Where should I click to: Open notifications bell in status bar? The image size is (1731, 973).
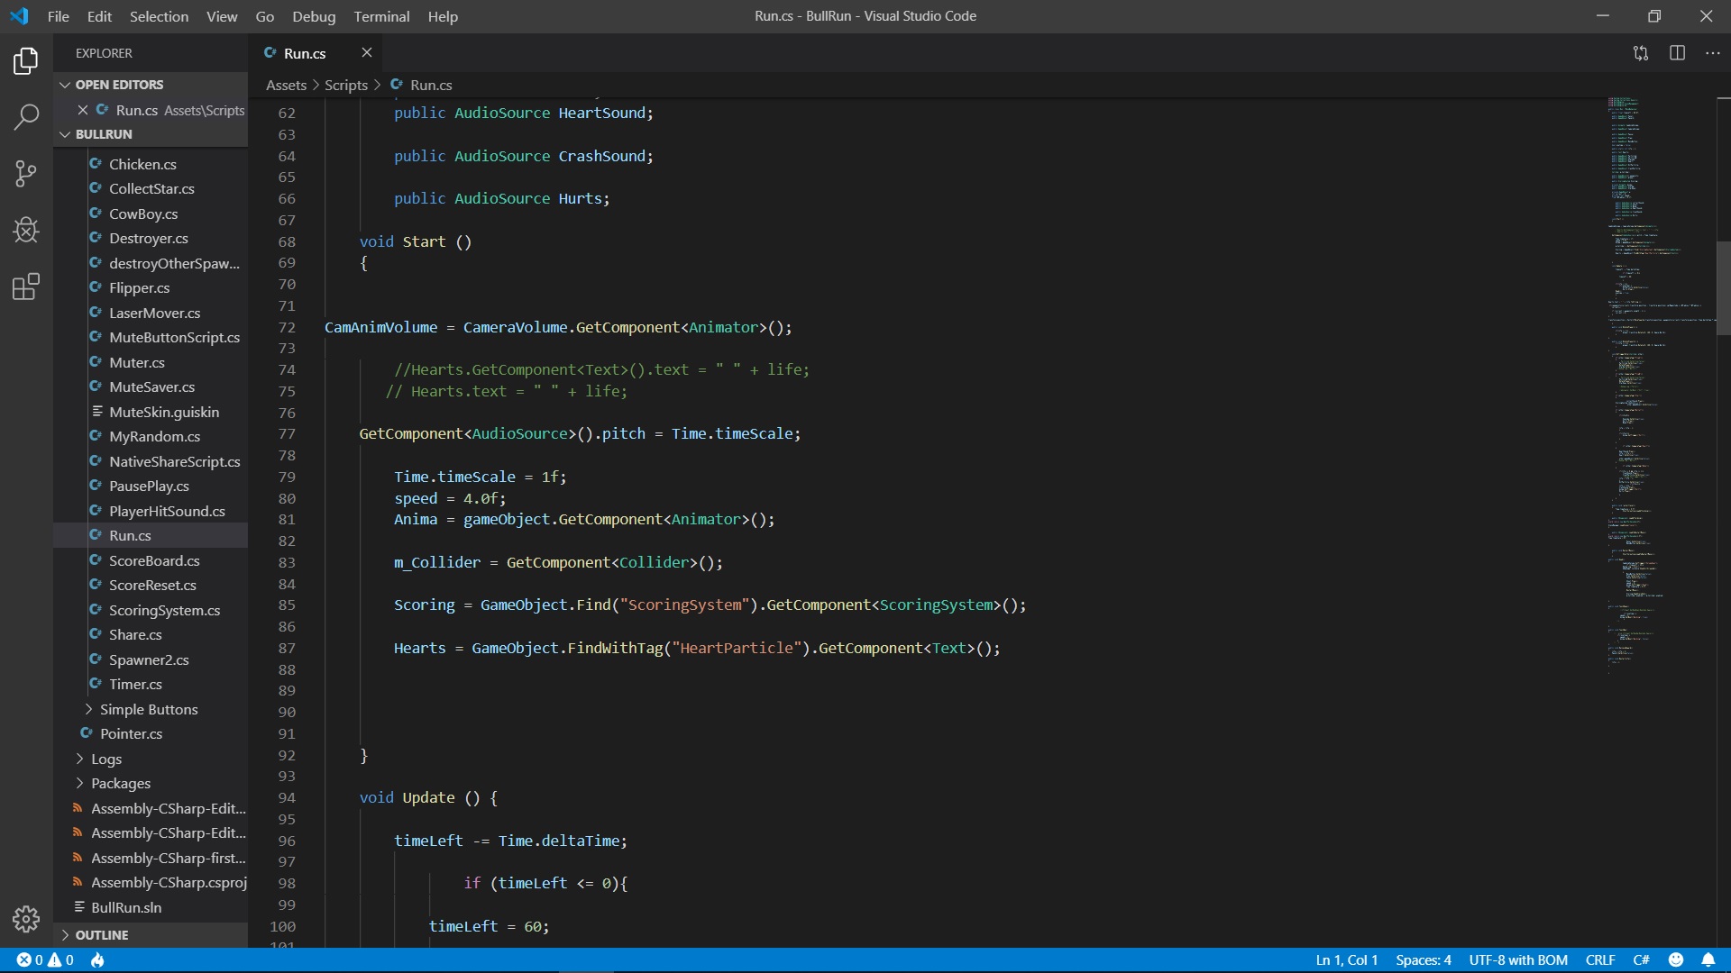click(x=1708, y=960)
